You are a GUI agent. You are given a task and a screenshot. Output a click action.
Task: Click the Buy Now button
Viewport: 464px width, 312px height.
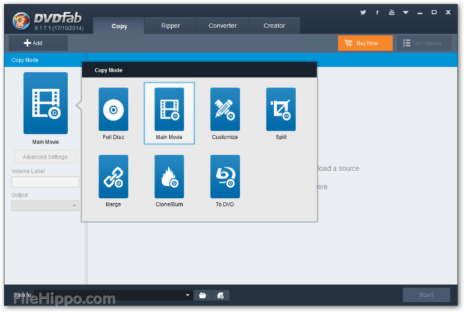point(365,43)
